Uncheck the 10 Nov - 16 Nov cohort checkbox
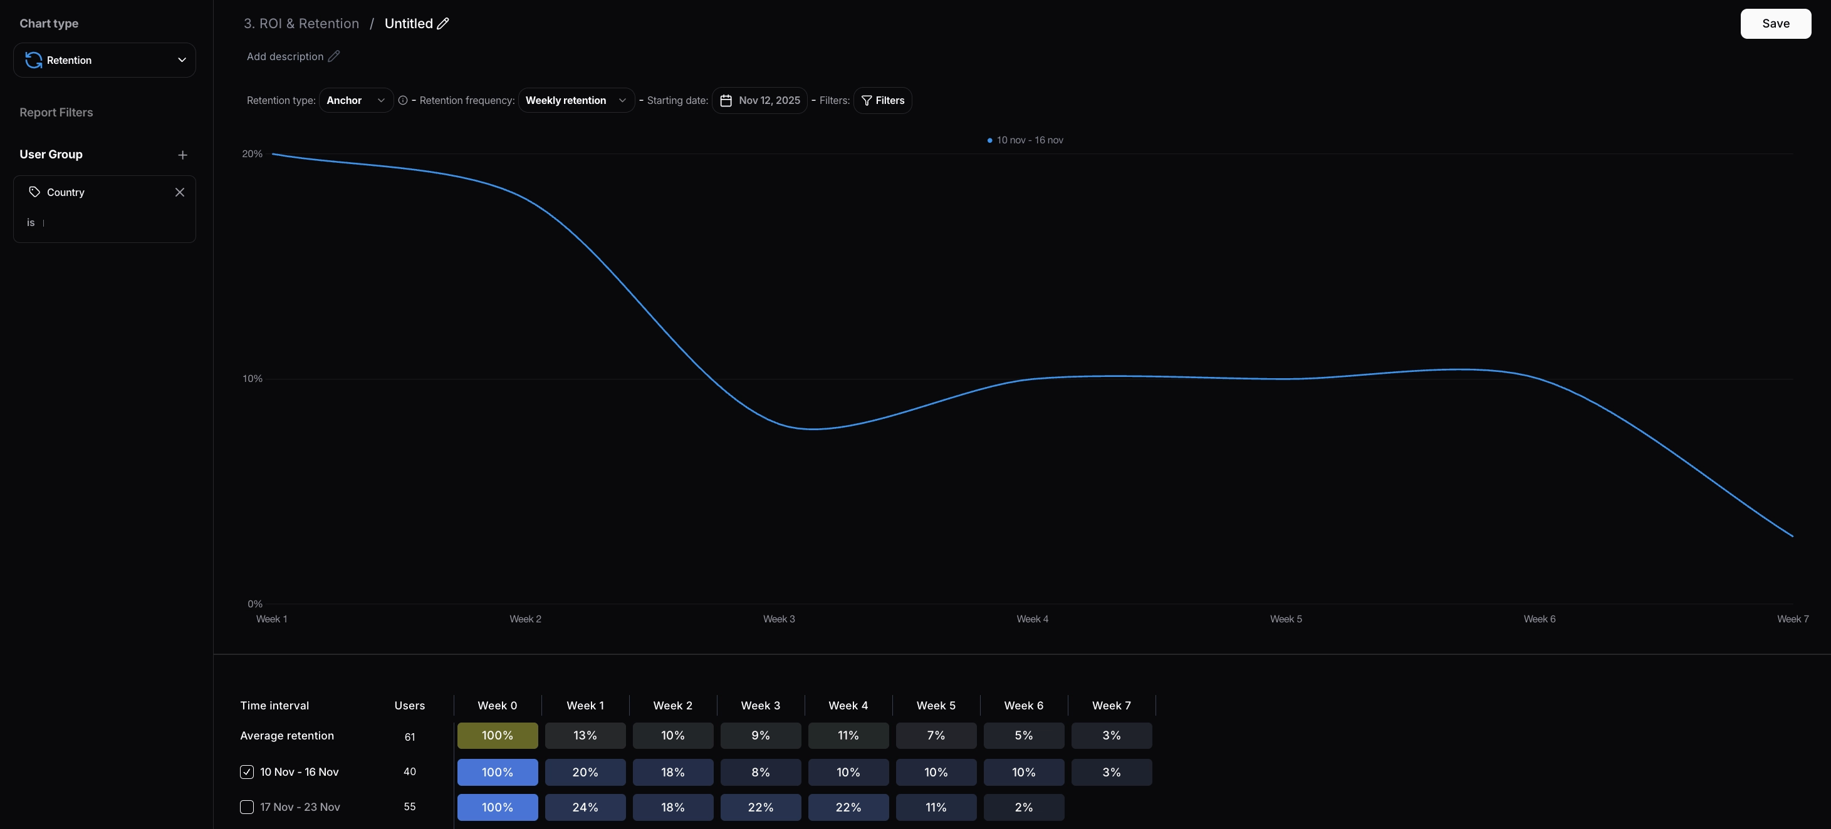 247,772
